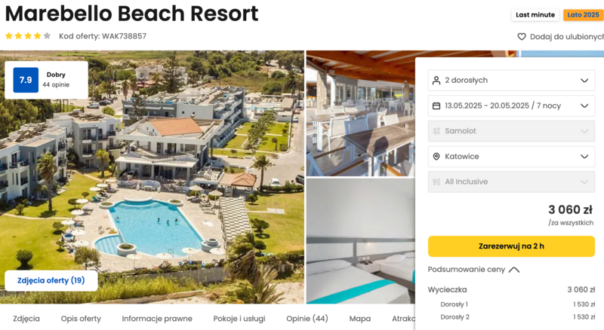Click the Zarezerwuj na 2 h button
Viewport: 604px width, 330px height.
[511, 246]
